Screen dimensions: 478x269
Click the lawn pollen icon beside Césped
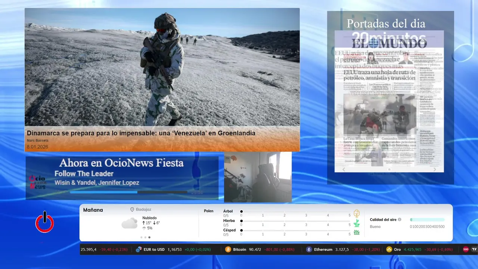pyautogui.click(x=357, y=232)
